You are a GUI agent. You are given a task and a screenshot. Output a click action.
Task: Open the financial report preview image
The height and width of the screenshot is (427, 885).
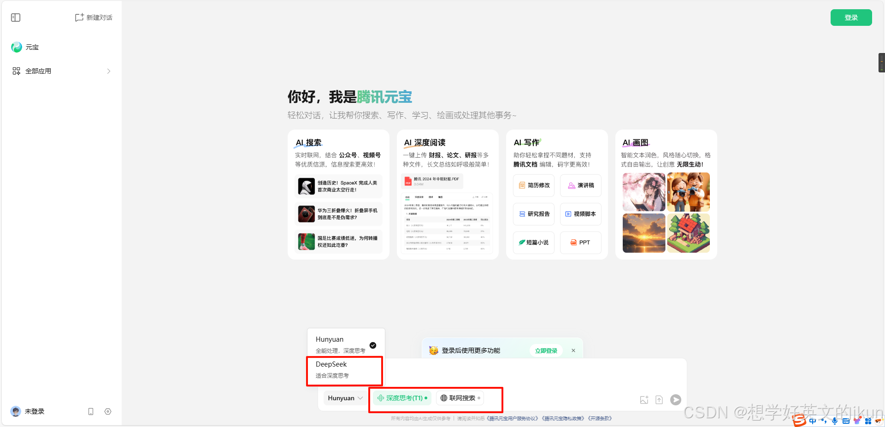pyautogui.click(x=447, y=223)
